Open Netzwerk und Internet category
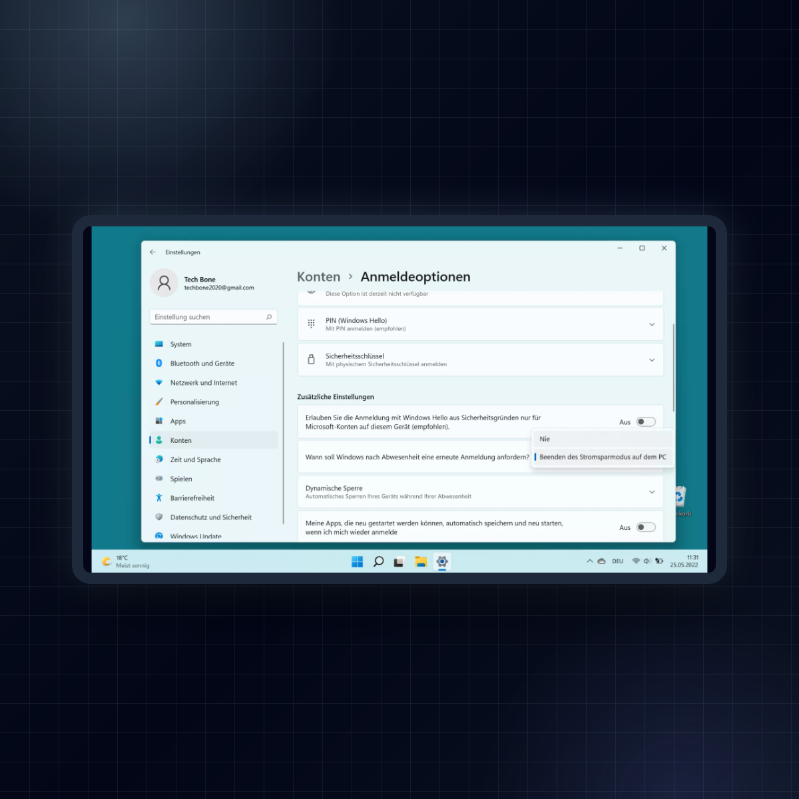 click(x=214, y=383)
